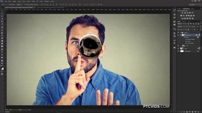Image resolution: width=202 pixels, height=113 pixels.
Task: Select the Zoom tool
Action: click(2, 63)
